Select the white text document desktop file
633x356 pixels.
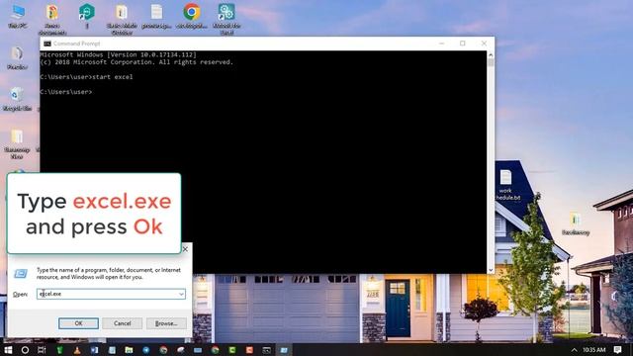[156, 17]
